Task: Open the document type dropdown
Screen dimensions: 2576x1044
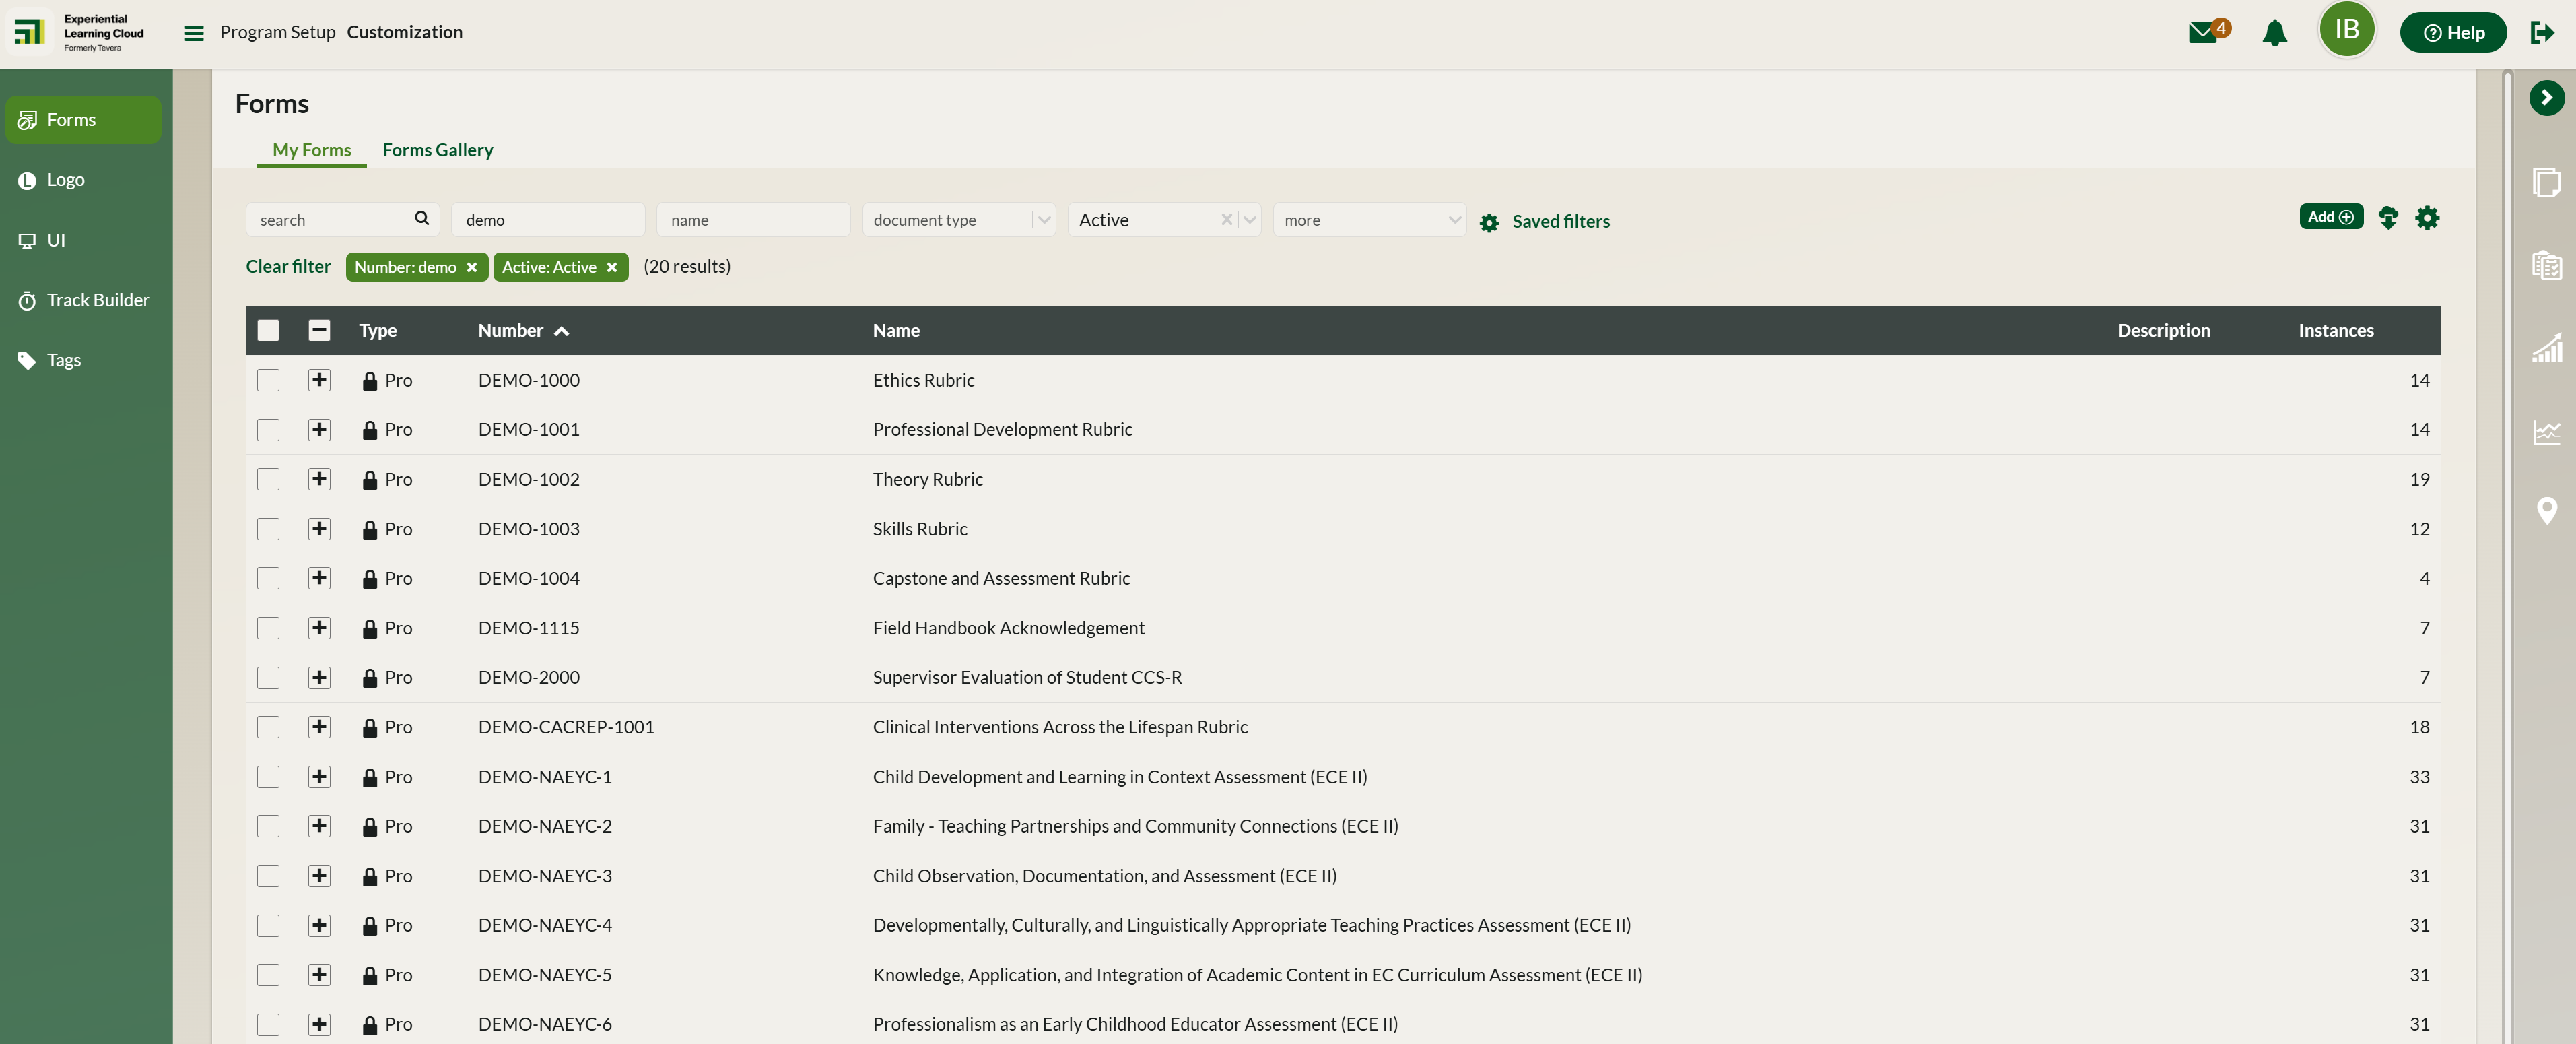Action: pyautogui.click(x=958, y=220)
